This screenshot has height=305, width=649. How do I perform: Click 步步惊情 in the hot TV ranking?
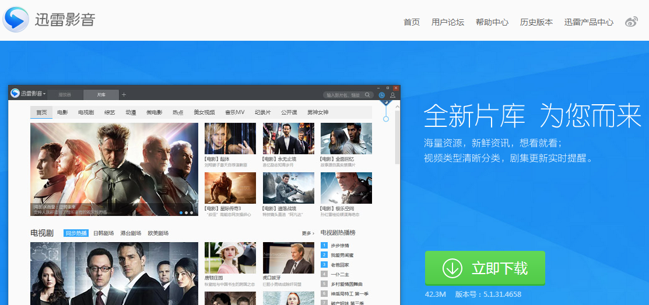340,246
